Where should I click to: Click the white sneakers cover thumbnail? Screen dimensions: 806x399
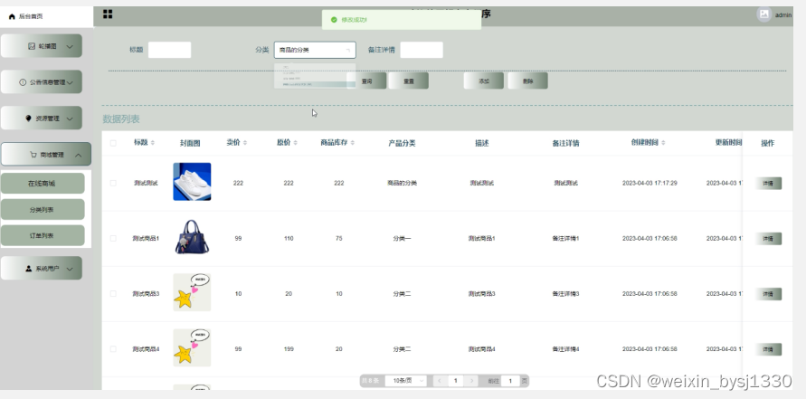193,182
